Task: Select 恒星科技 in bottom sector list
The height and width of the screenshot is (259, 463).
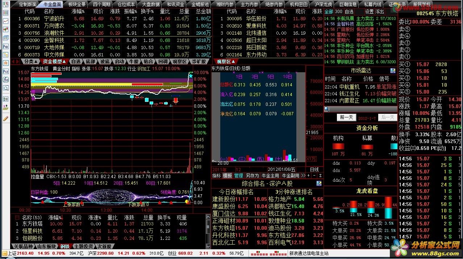Action: pos(32,231)
